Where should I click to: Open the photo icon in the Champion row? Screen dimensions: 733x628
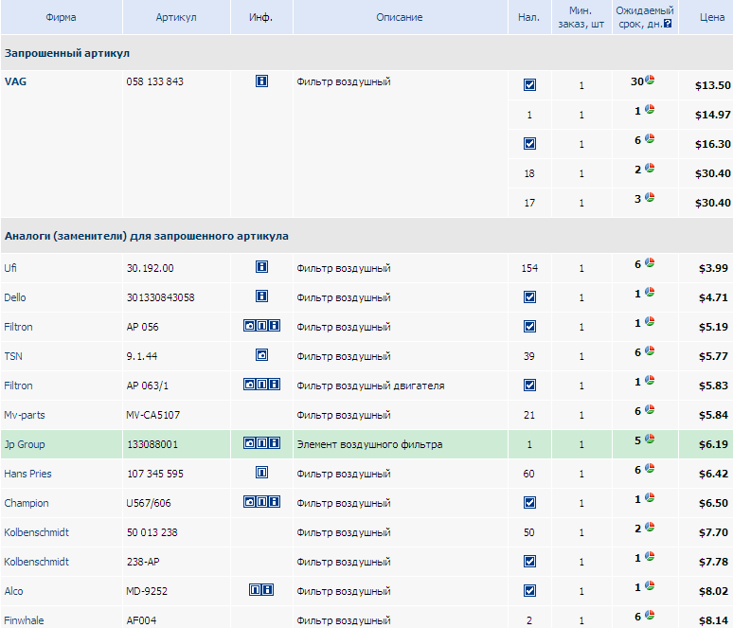(x=250, y=502)
